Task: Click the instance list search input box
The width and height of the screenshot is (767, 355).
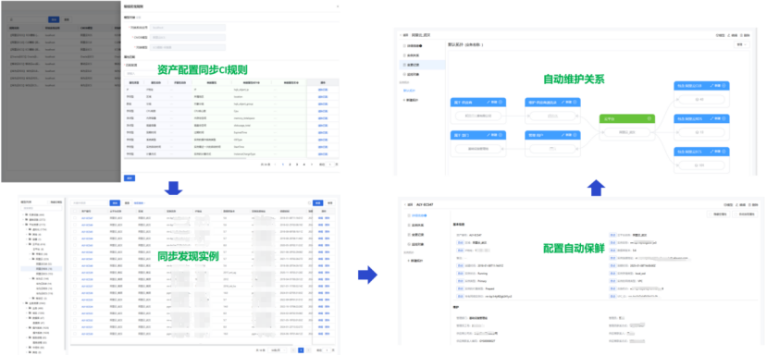Action: pos(89,202)
